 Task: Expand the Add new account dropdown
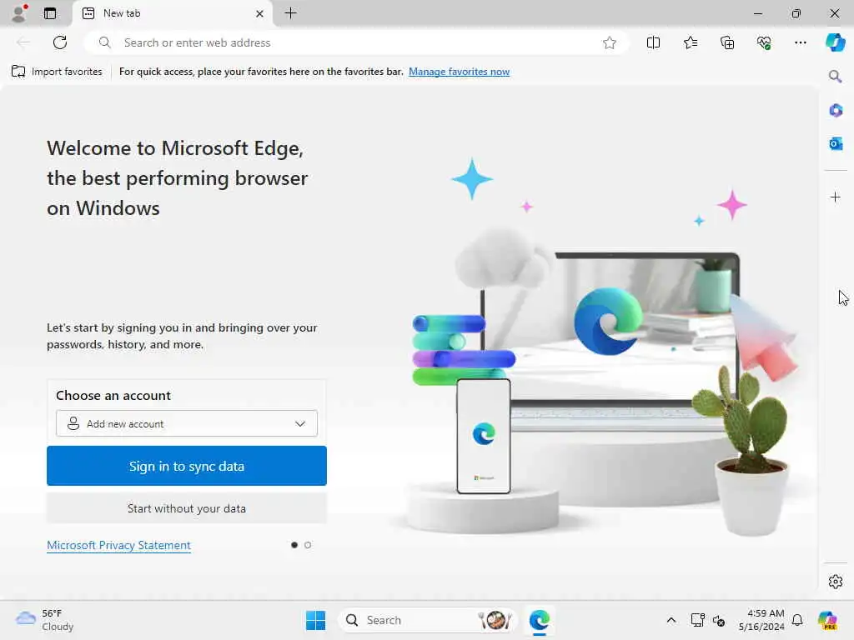pyautogui.click(x=187, y=423)
